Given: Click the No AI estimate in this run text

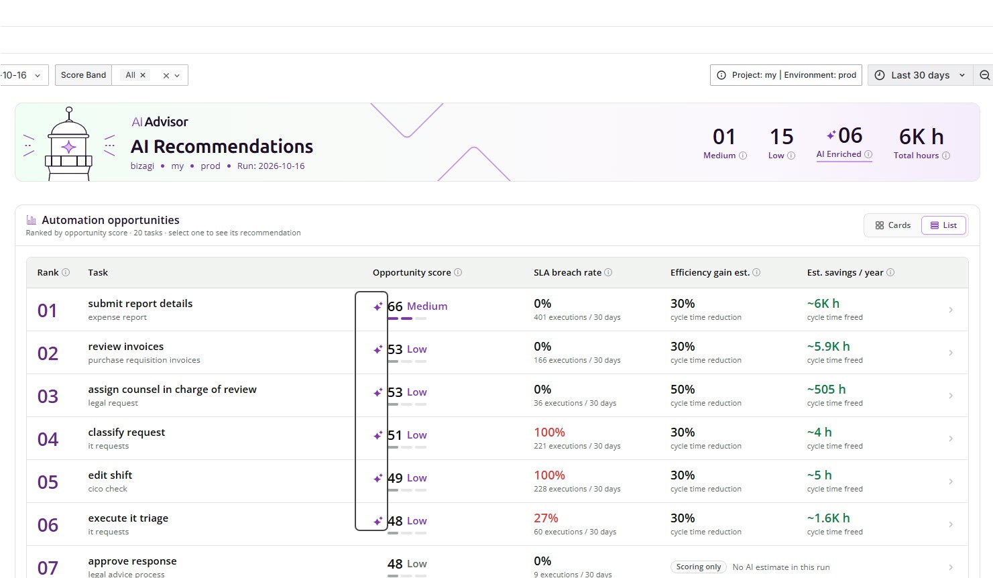Looking at the screenshot, I should [781, 567].
